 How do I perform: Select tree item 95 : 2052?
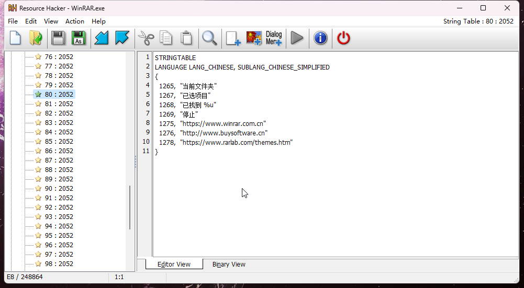(59, 236)
